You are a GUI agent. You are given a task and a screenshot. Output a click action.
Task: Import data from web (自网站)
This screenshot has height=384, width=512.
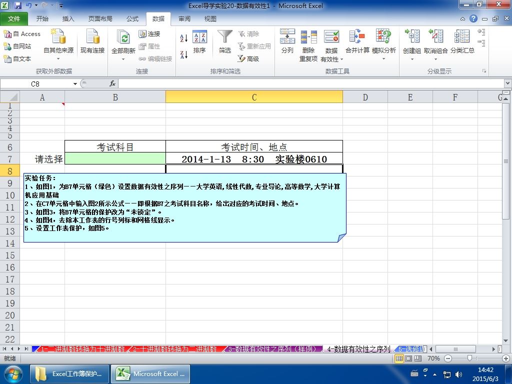tap(17, 46)
